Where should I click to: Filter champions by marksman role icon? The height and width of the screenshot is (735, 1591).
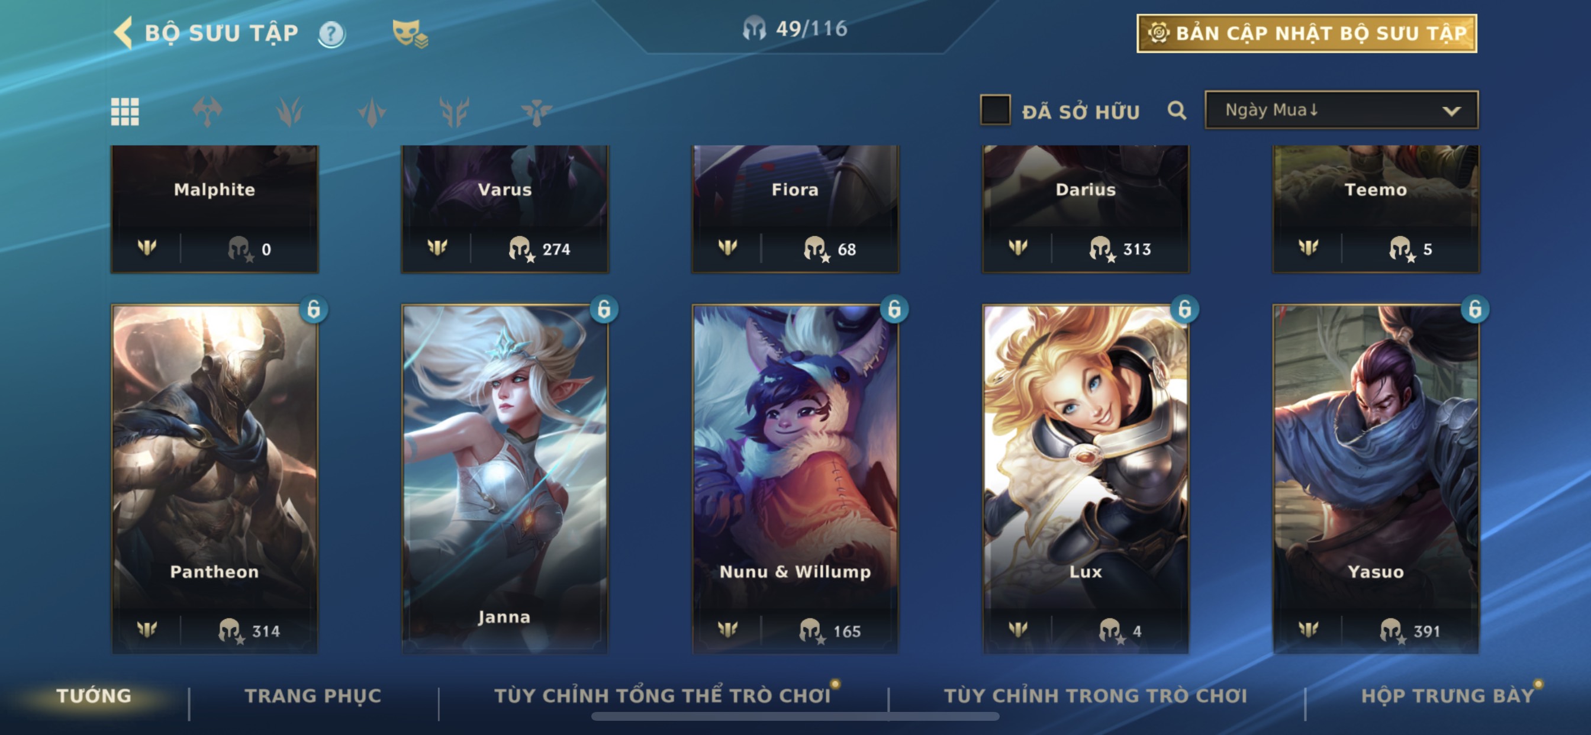click(x=454, y=112)
